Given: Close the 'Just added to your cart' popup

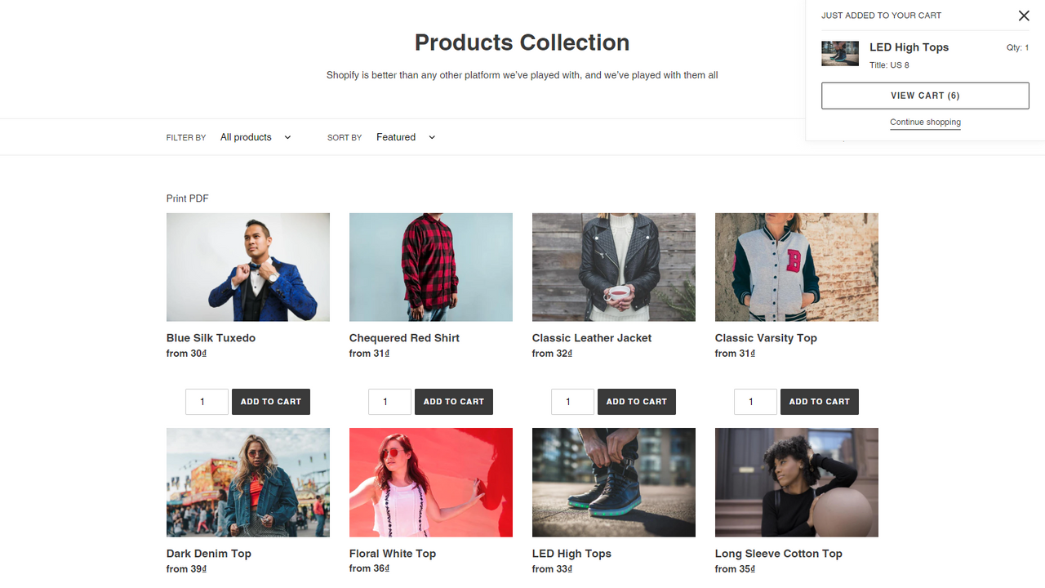Looking at the screenshot, I should point(1023,16).
